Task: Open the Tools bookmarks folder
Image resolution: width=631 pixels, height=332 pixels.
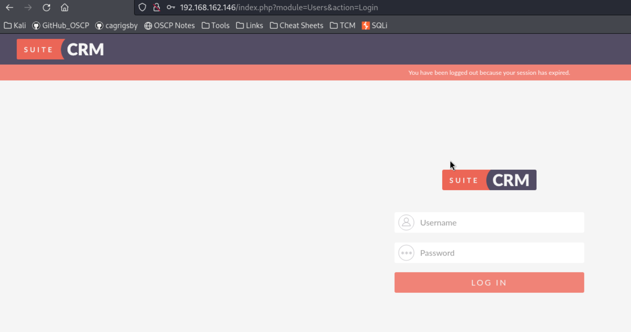Action: coord(215,25)
